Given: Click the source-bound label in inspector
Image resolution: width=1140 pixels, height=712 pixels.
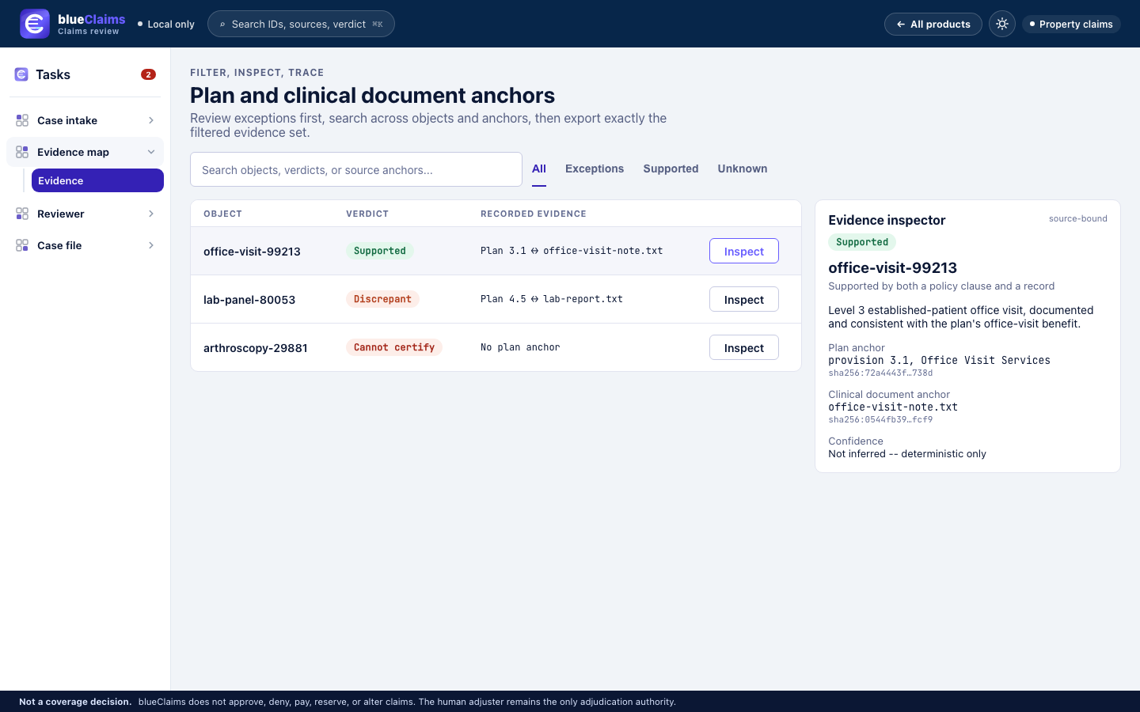Looking at the screenshot, I should click(x=1078, y=218).
